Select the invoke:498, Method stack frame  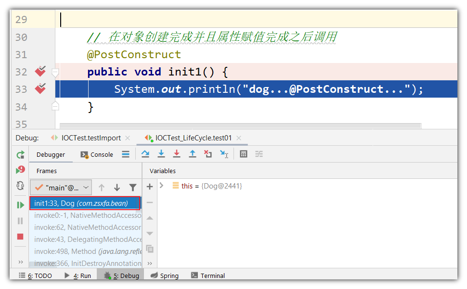pyautogui.click(x=86, y=251)
